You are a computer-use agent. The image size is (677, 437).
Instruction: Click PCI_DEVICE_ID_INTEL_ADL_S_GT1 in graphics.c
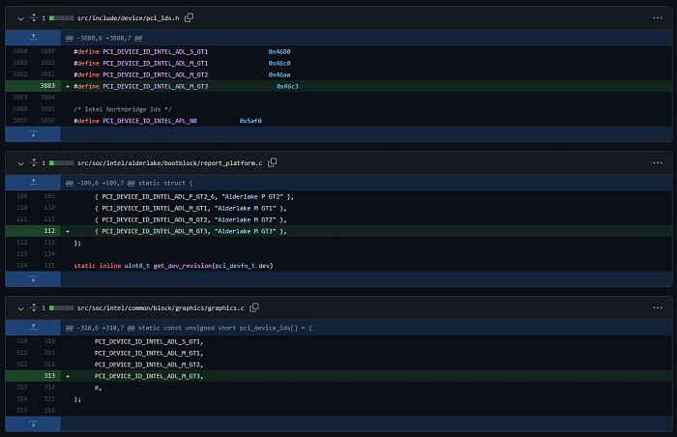[149, 342]
